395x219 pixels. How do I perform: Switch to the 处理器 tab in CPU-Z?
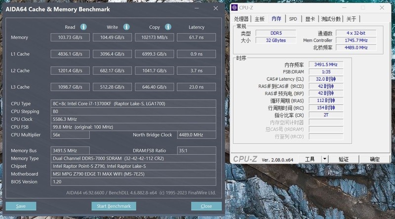[241, 19]
